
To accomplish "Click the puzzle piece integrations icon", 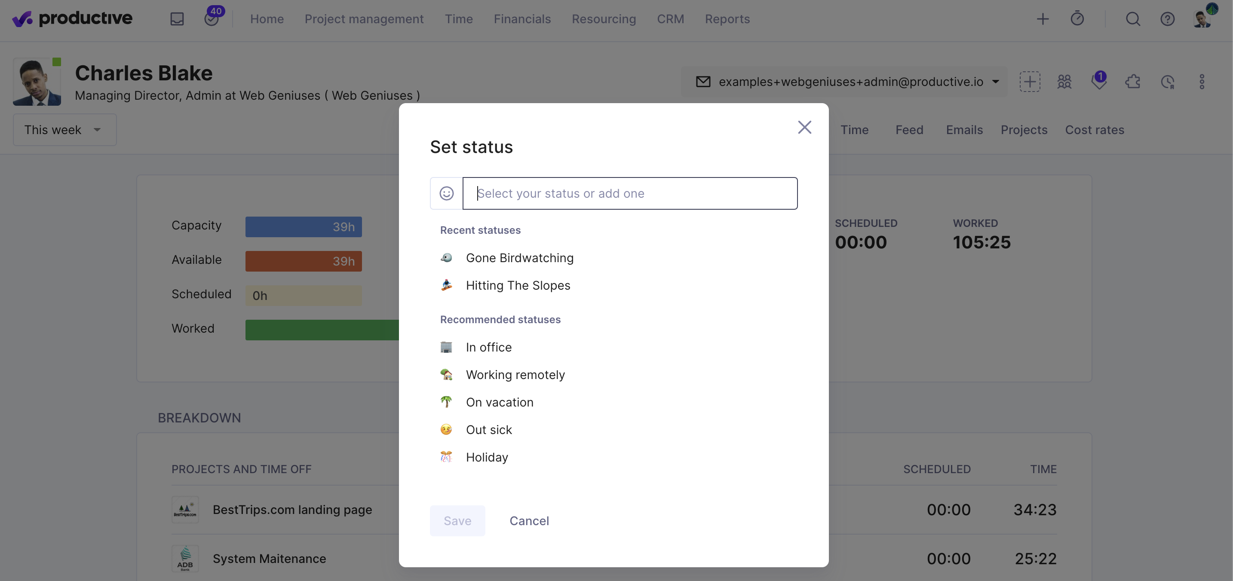I will [x=1132, y=82].
